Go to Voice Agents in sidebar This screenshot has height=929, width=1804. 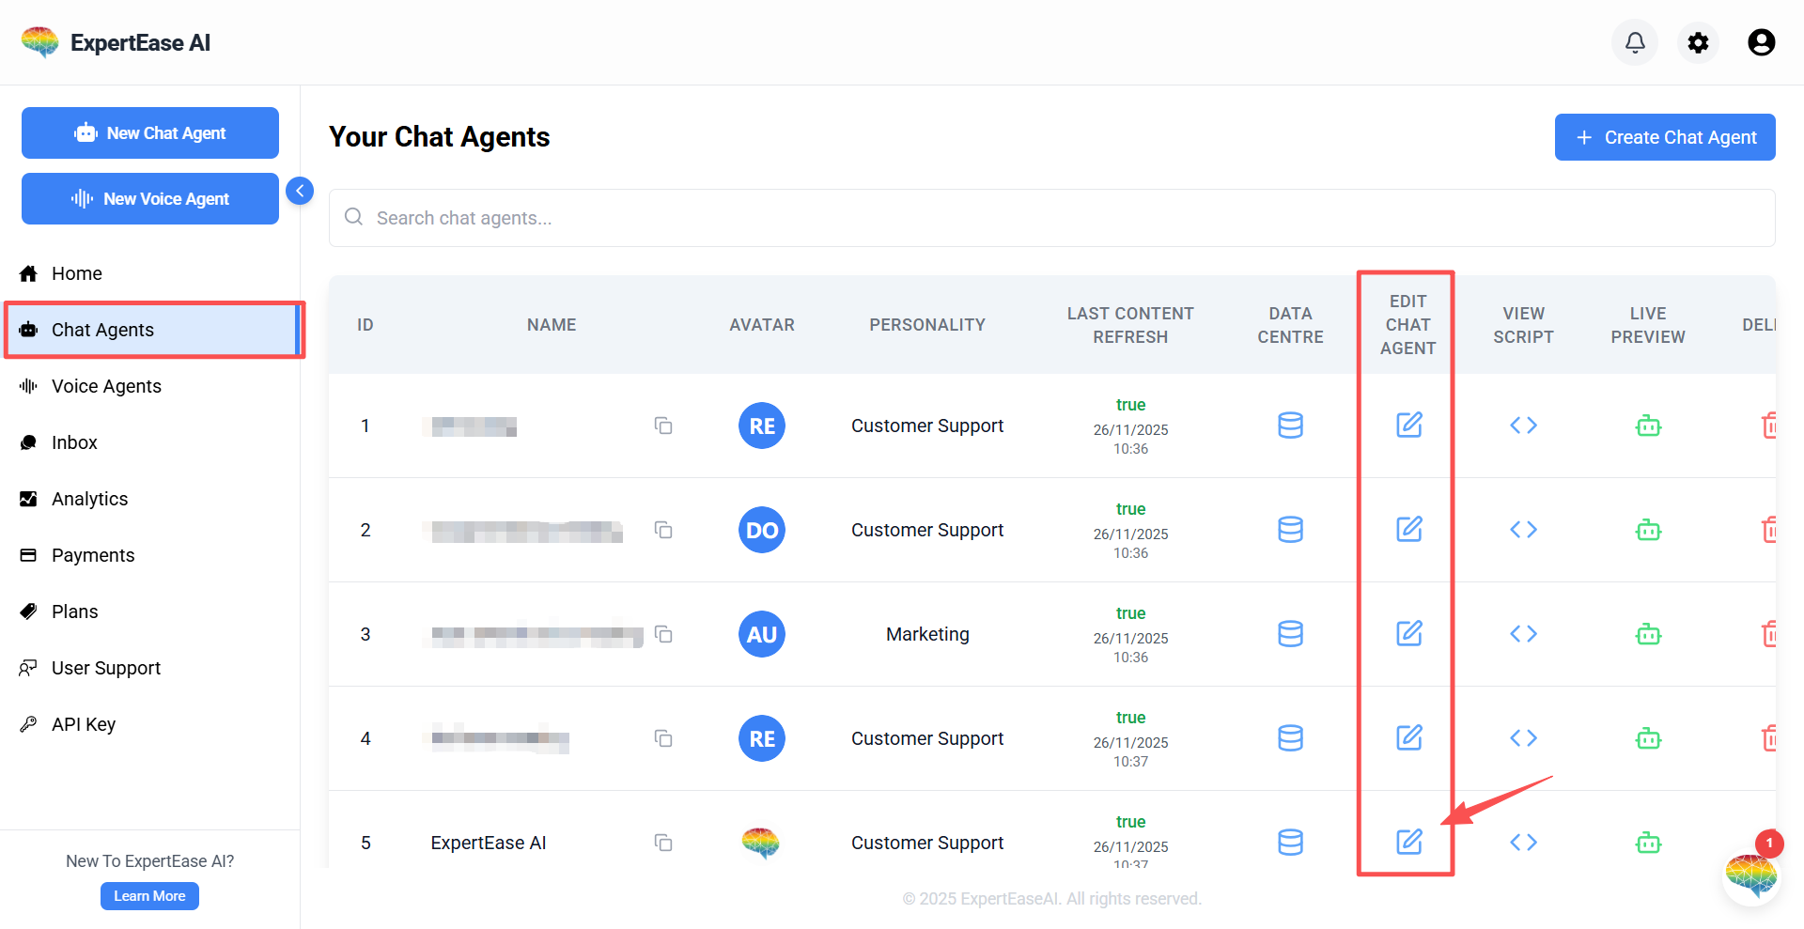(106, 386)
